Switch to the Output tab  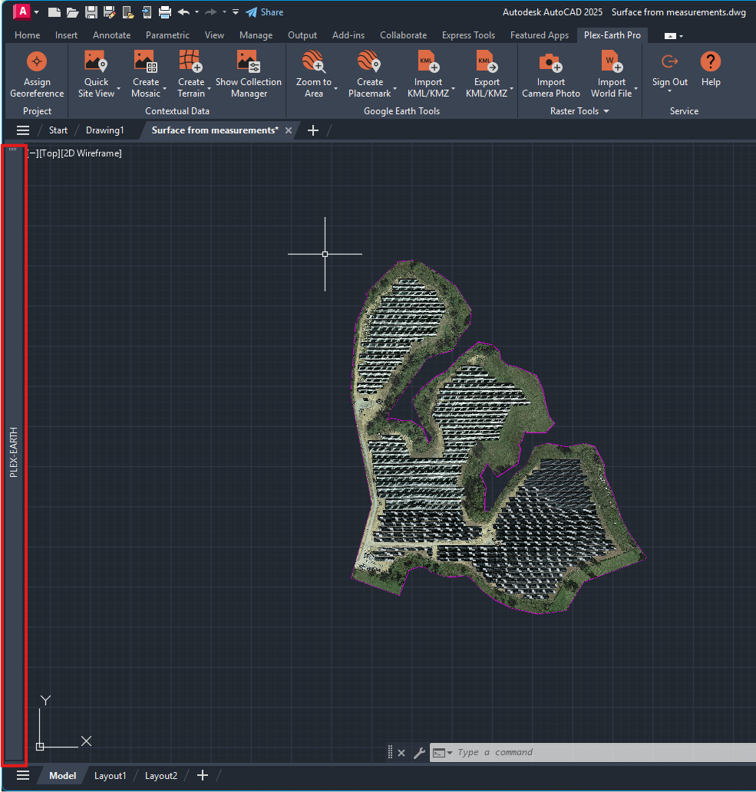302,35
